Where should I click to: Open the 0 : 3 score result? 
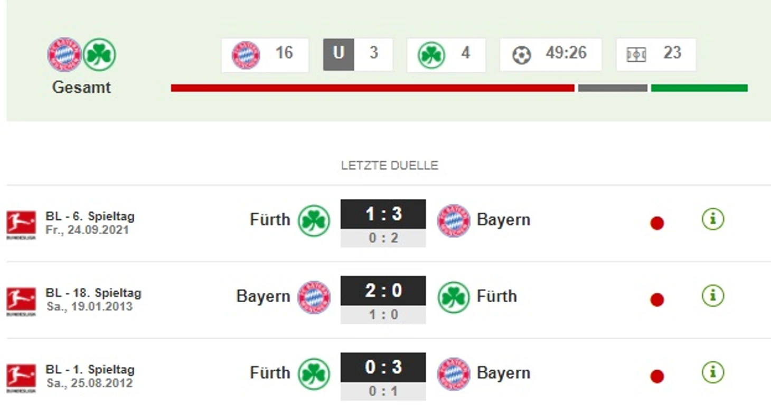[383, 367]
